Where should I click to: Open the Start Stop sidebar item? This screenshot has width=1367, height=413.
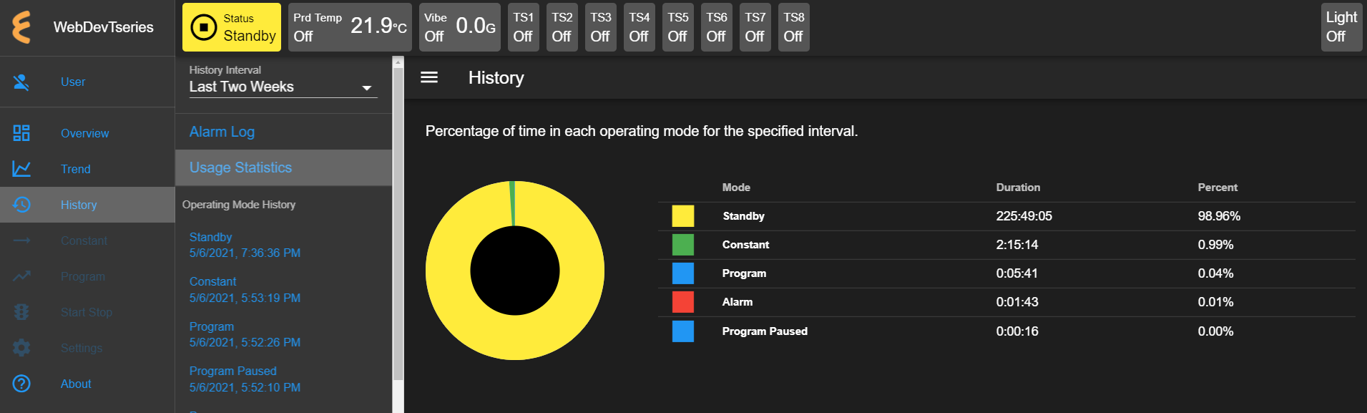point(87,312)
